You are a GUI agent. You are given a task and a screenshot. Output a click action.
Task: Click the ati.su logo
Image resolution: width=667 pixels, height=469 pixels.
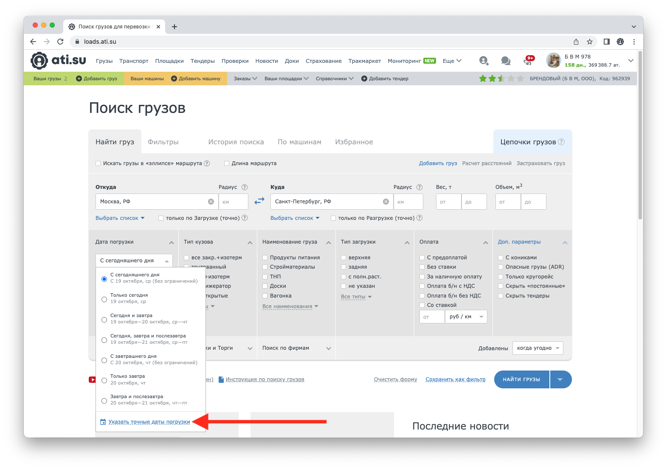[x=58, y=61]
